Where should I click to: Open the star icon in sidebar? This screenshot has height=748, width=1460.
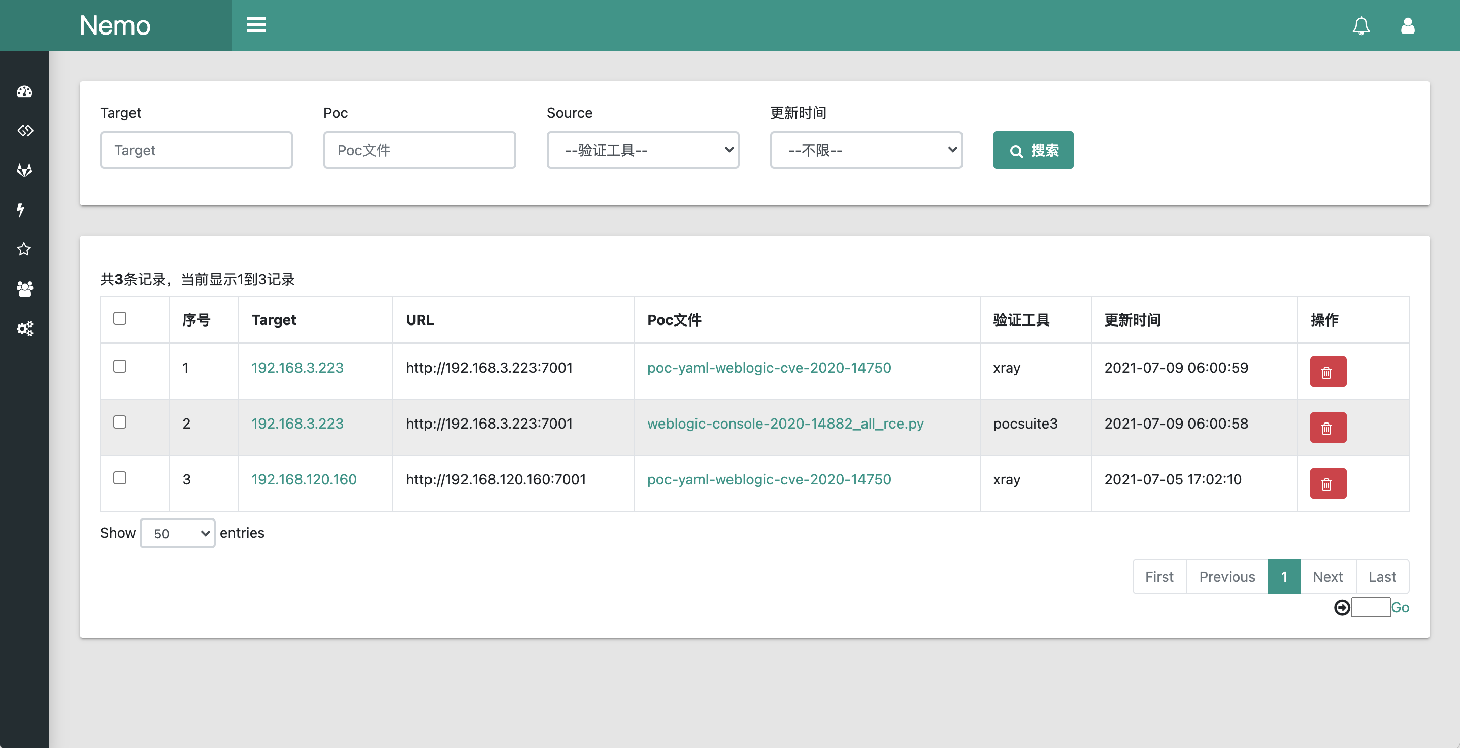[24, 249]
